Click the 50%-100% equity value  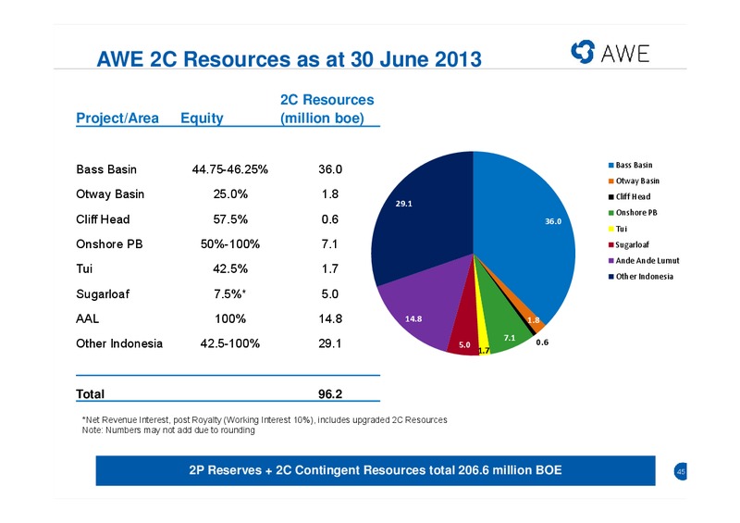point(230,244)
